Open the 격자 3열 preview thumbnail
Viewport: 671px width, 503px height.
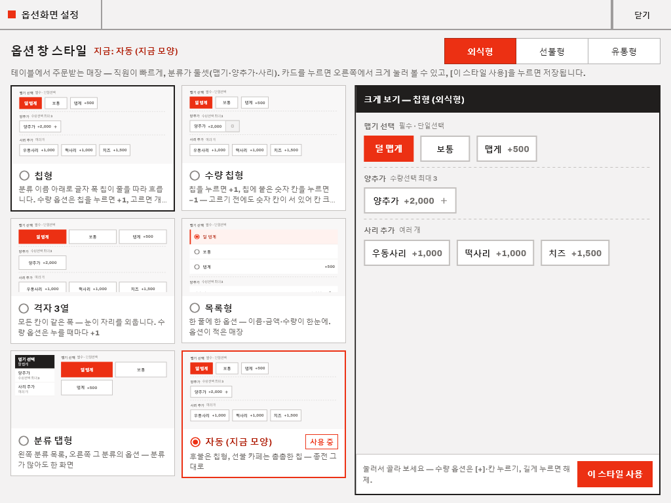tap(93, 257)
